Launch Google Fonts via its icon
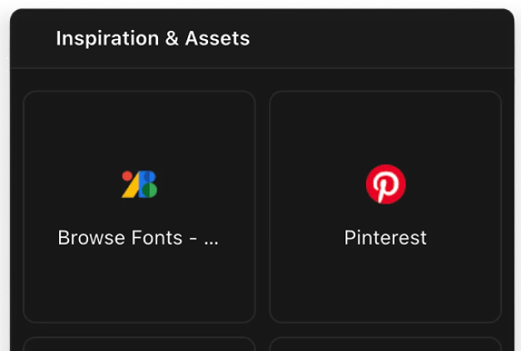Screen dimensions: 521x351 [140, 184]
